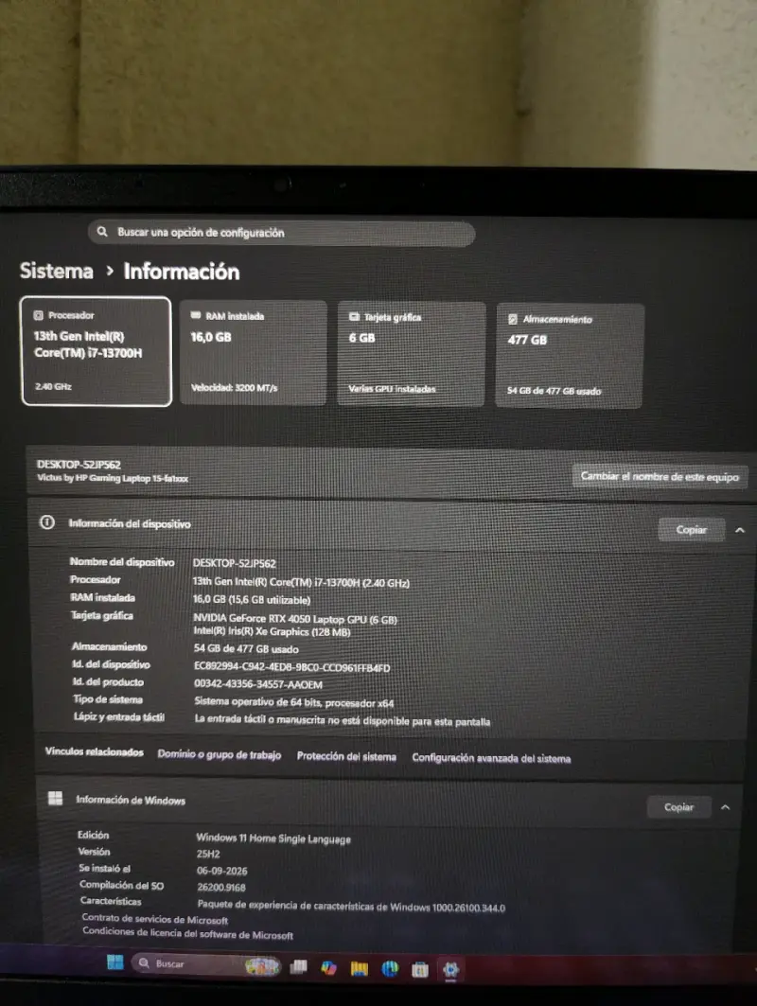Click the install date 06-09-2026
The width and height of the screenshot is (757, 1006).
pyautogui.click(x=222, y=872)
